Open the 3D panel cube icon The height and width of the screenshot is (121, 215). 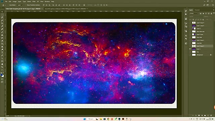click(x=186, y=43)
